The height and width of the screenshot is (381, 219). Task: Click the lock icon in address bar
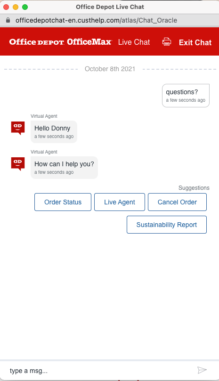(x=8, y=20)
